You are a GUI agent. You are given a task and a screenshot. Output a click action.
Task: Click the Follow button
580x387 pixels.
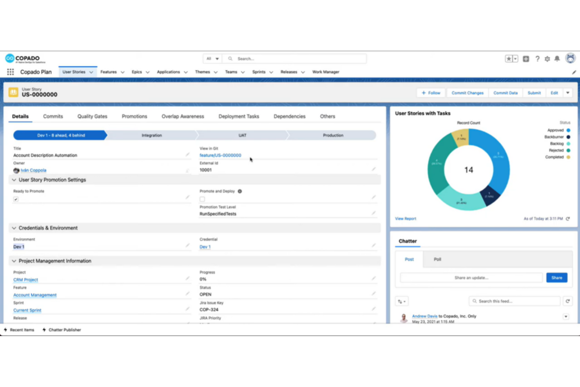(431, 93)
